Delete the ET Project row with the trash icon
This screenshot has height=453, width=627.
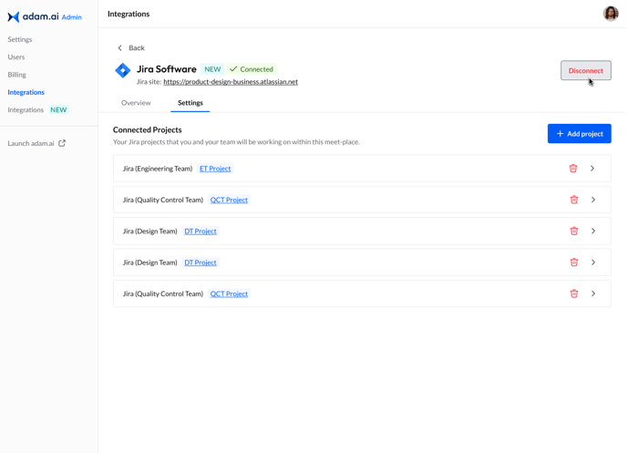pos(573,169)
